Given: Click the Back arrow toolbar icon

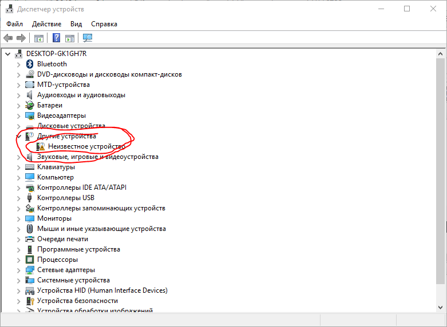Looking at the screenshot, I should [x=8, y=38].
